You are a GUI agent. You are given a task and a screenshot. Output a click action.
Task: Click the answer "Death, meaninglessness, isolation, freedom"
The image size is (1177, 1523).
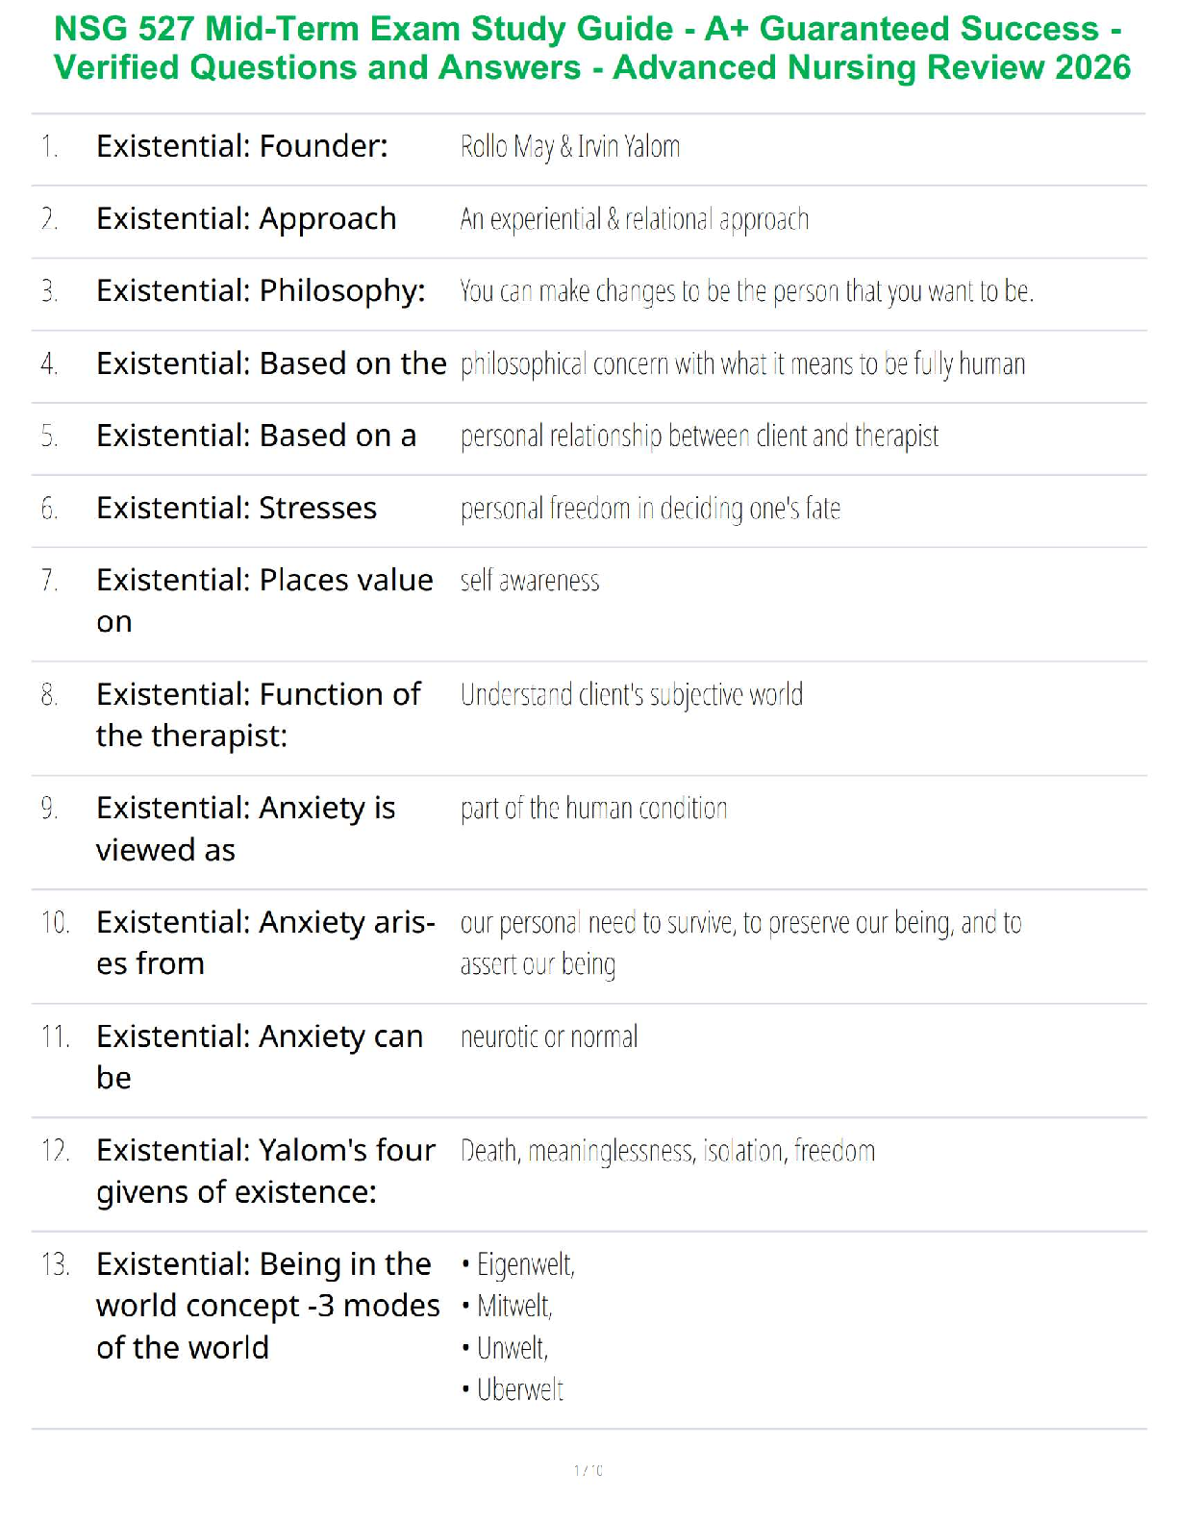pos(667,1151)
